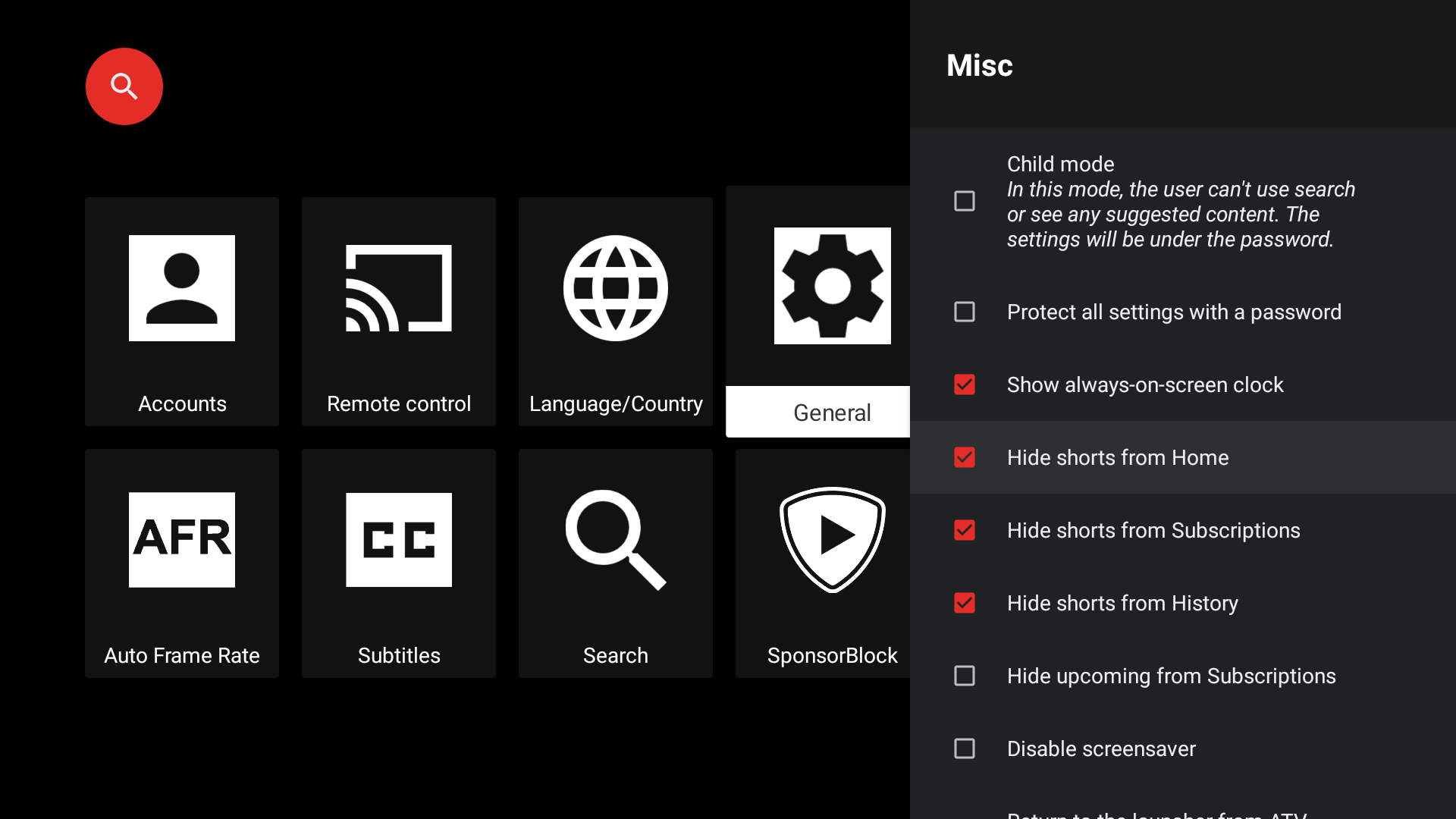This screenshot has width=1456, height=819.
Task: Open the Auto Frame Rate tile
Action: coord(182,563)
